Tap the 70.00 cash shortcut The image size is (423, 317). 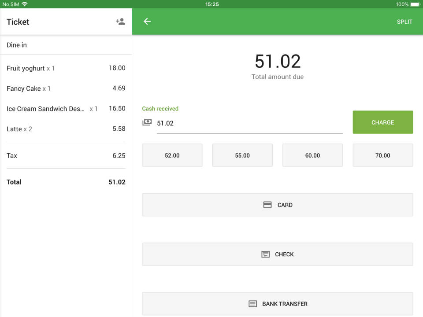coord(382,155)
